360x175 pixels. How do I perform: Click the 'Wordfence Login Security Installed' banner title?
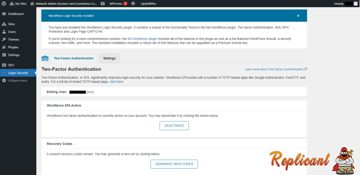click(x=71, y=16)
